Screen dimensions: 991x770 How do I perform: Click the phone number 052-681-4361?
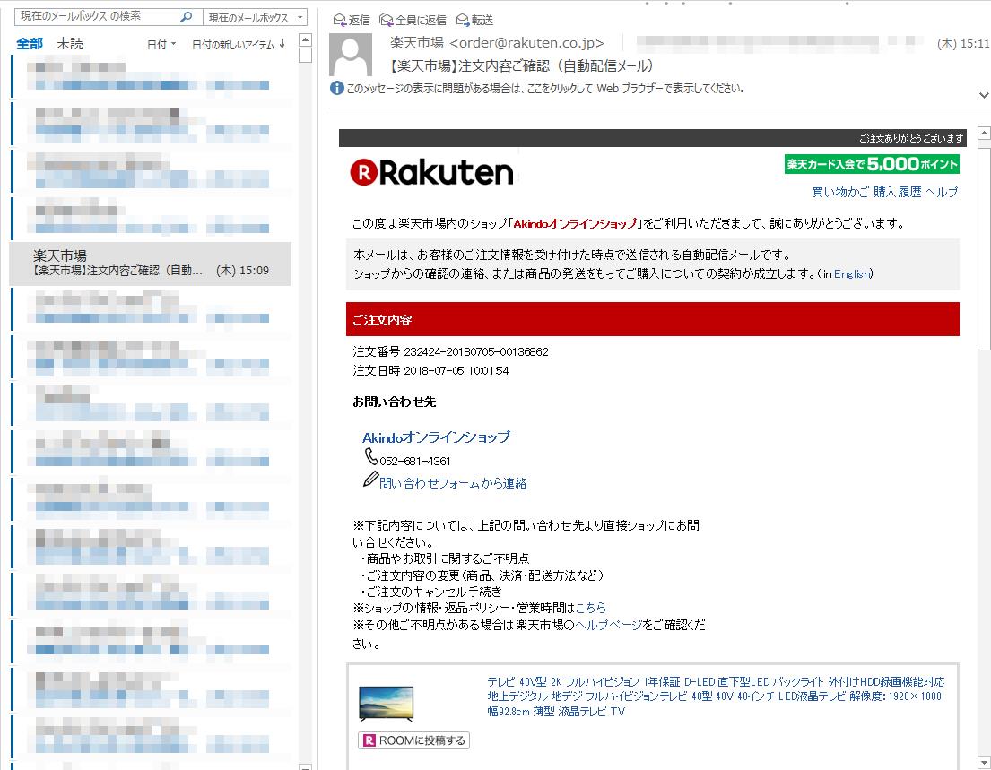pos(414,461)
